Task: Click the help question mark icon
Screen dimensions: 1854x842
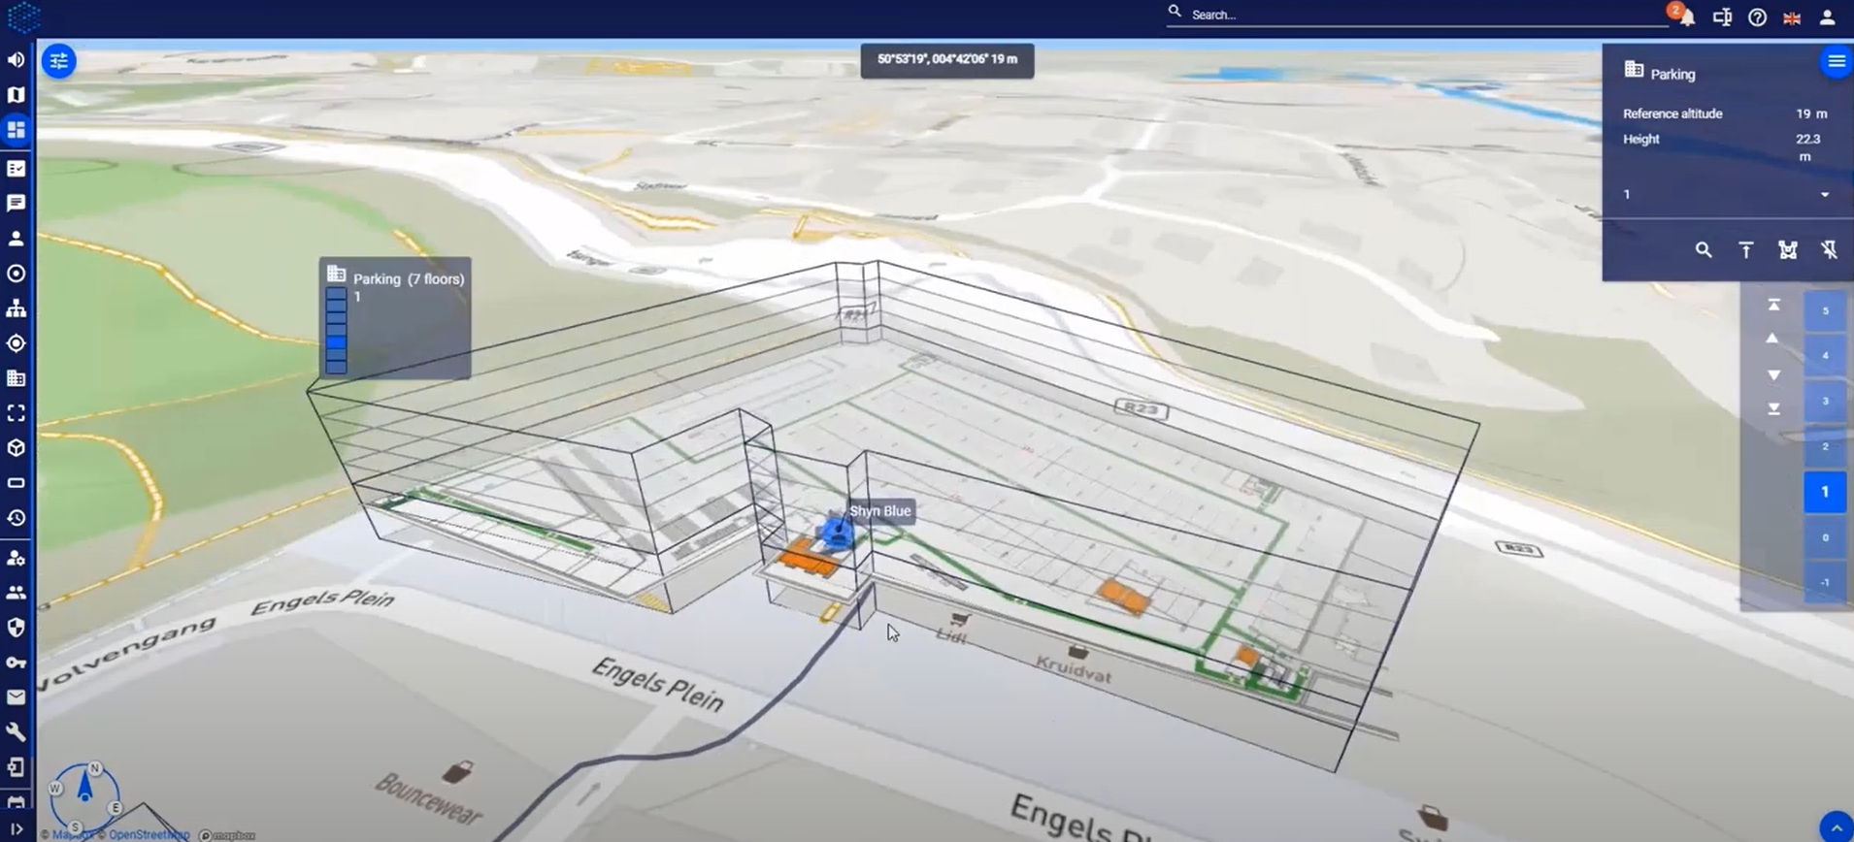Action: pyautogui.click(x=1757, y=17)
